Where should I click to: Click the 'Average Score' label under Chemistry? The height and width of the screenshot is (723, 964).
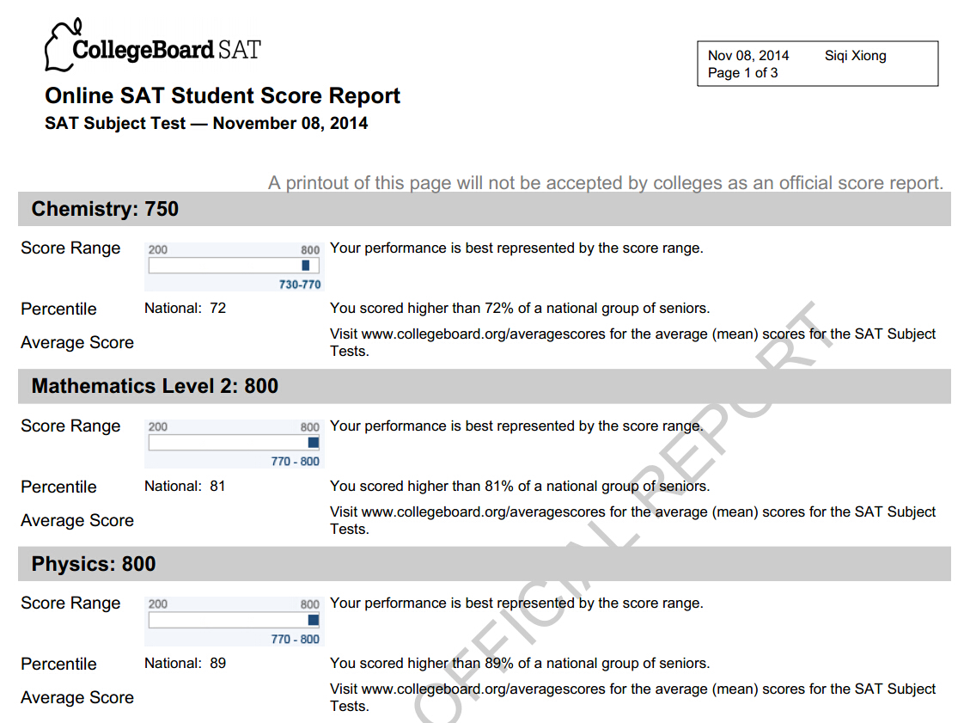[x=77, y=342]
